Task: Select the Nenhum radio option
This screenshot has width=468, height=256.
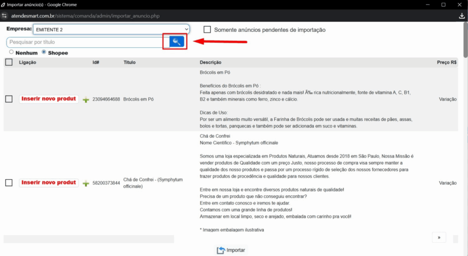Action: point(11,52)
